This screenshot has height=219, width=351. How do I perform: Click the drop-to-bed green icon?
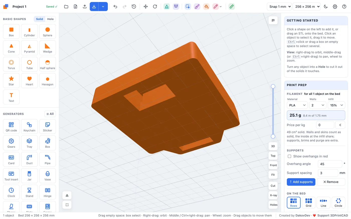pos(167,7)
